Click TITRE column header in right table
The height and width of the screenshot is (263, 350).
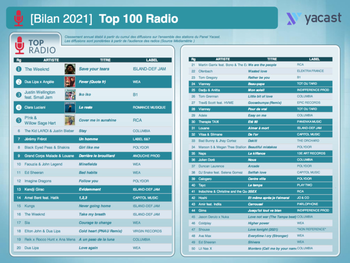(x=272, y=59)
